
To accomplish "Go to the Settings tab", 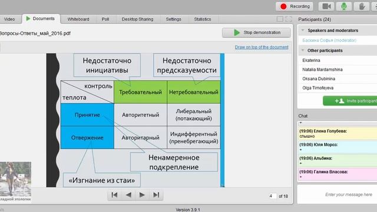I will pos(173,19).
